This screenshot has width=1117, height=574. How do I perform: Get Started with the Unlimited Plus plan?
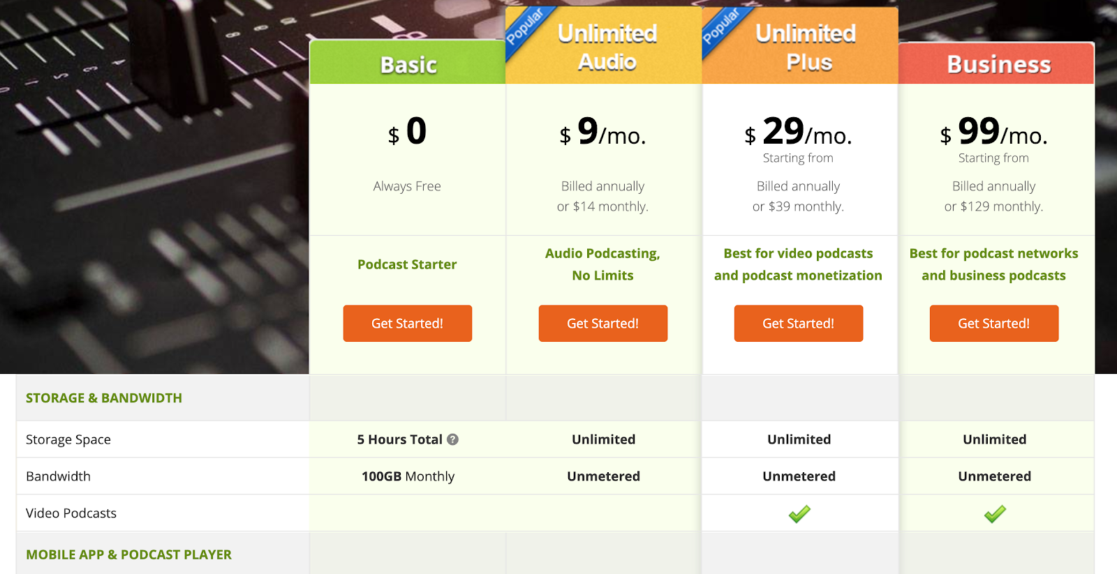pos(799,324)
